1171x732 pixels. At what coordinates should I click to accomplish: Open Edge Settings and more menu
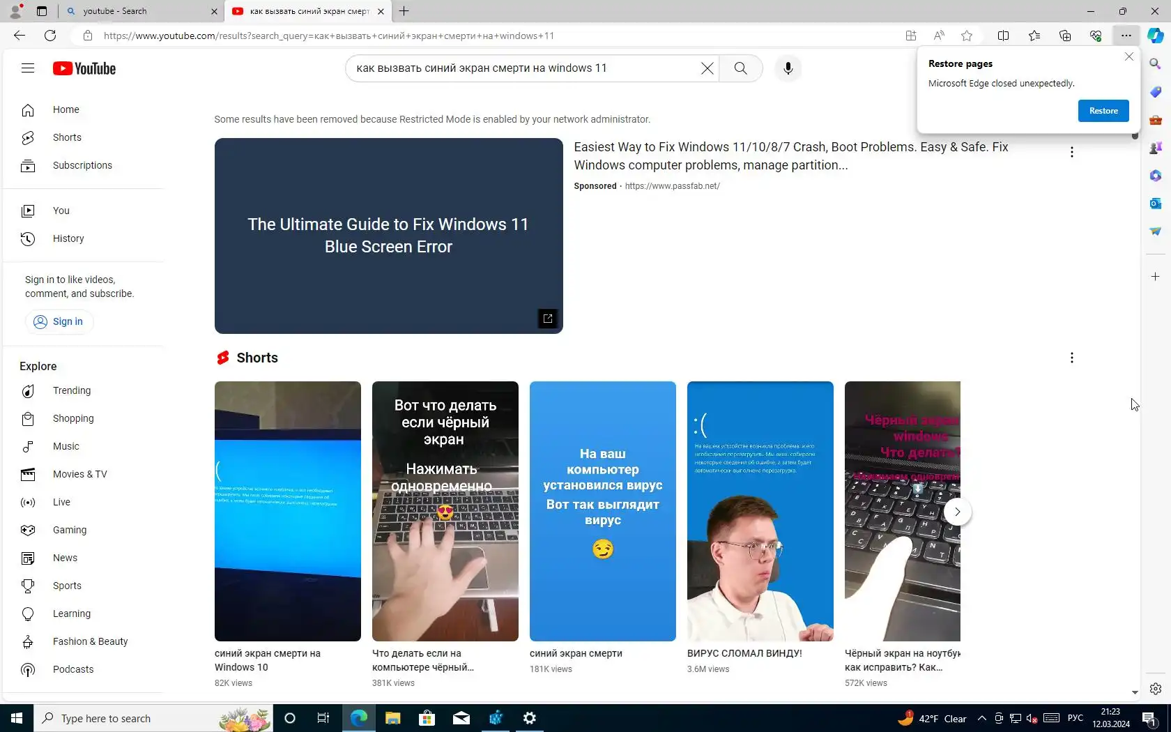1126,36
